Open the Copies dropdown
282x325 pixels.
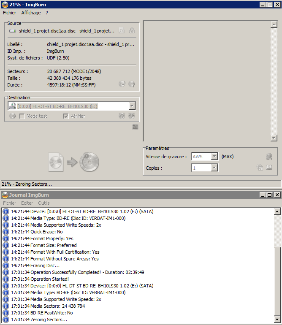[214, 168]
